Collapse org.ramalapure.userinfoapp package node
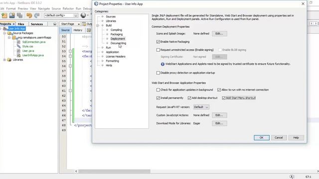 tap(9, 38)
